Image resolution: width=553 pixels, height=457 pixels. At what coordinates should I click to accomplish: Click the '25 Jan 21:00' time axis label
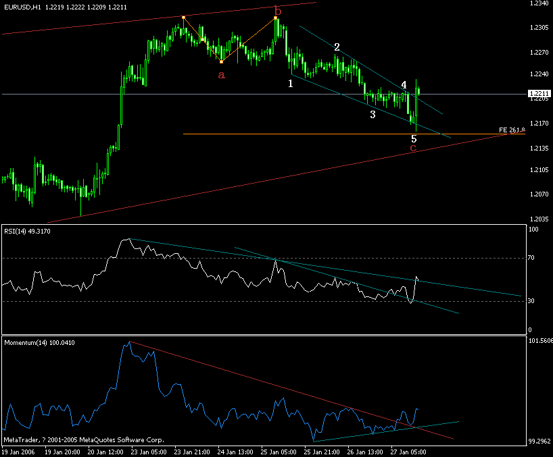point(322,452)
